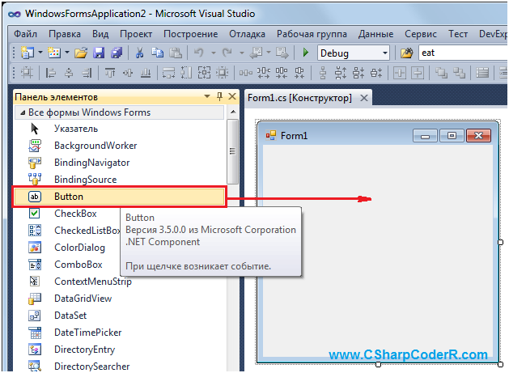Click the Align Lefts layout icon
The image size is (509, 373).
50,73
